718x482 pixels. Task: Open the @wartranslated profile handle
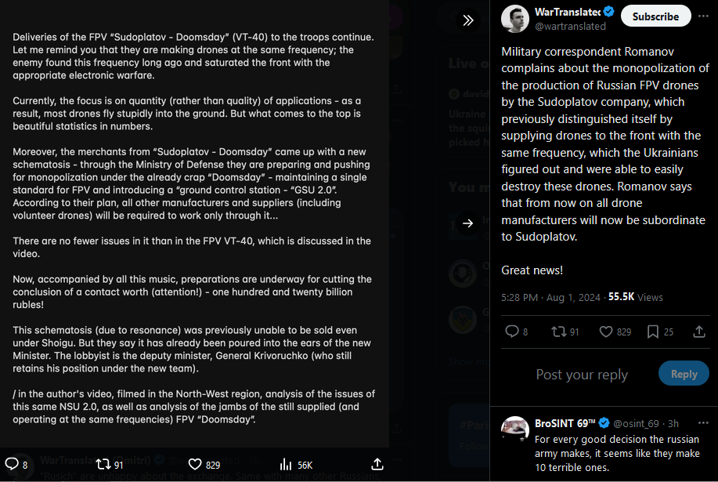click(x=570, y=26)
